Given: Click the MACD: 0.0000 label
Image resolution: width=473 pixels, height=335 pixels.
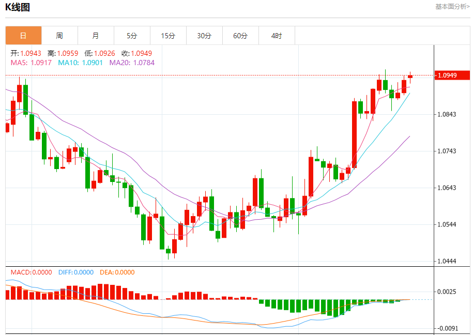Looking at the screenshot, I should tap(32, 272).
